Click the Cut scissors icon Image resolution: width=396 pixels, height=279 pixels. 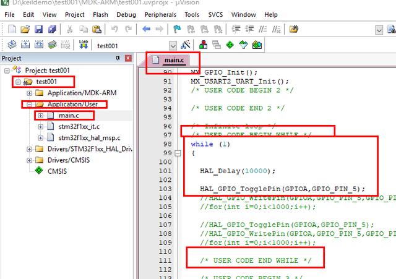69,29
